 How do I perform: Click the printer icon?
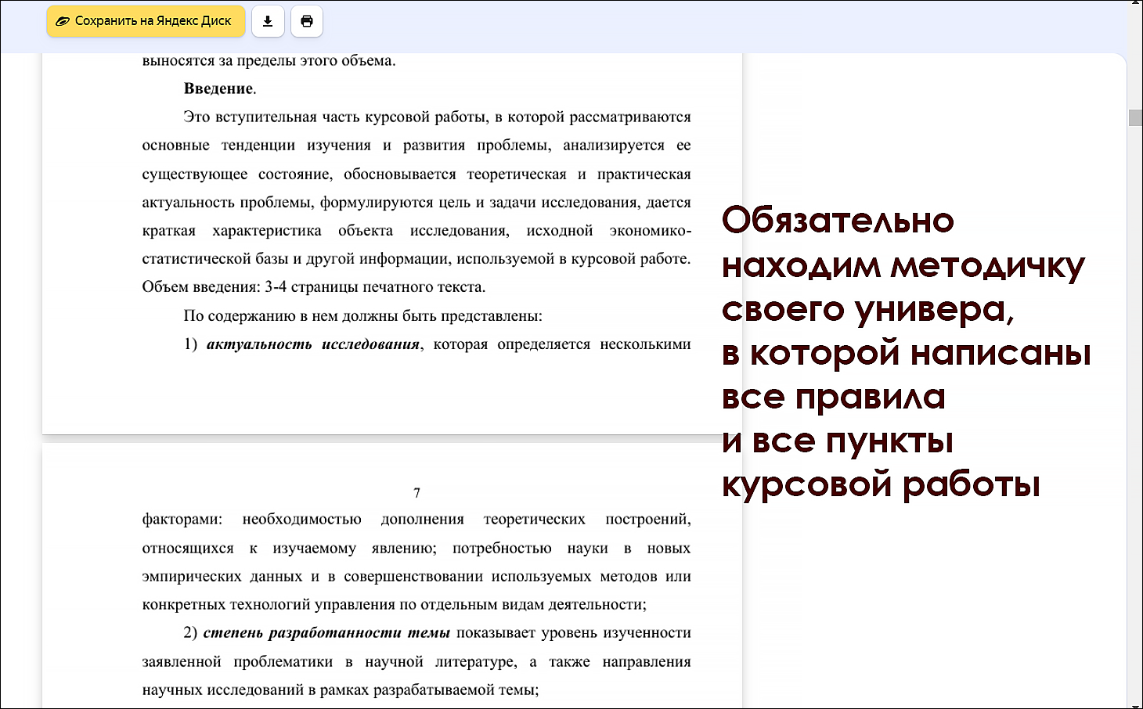(x=307, y=21)
